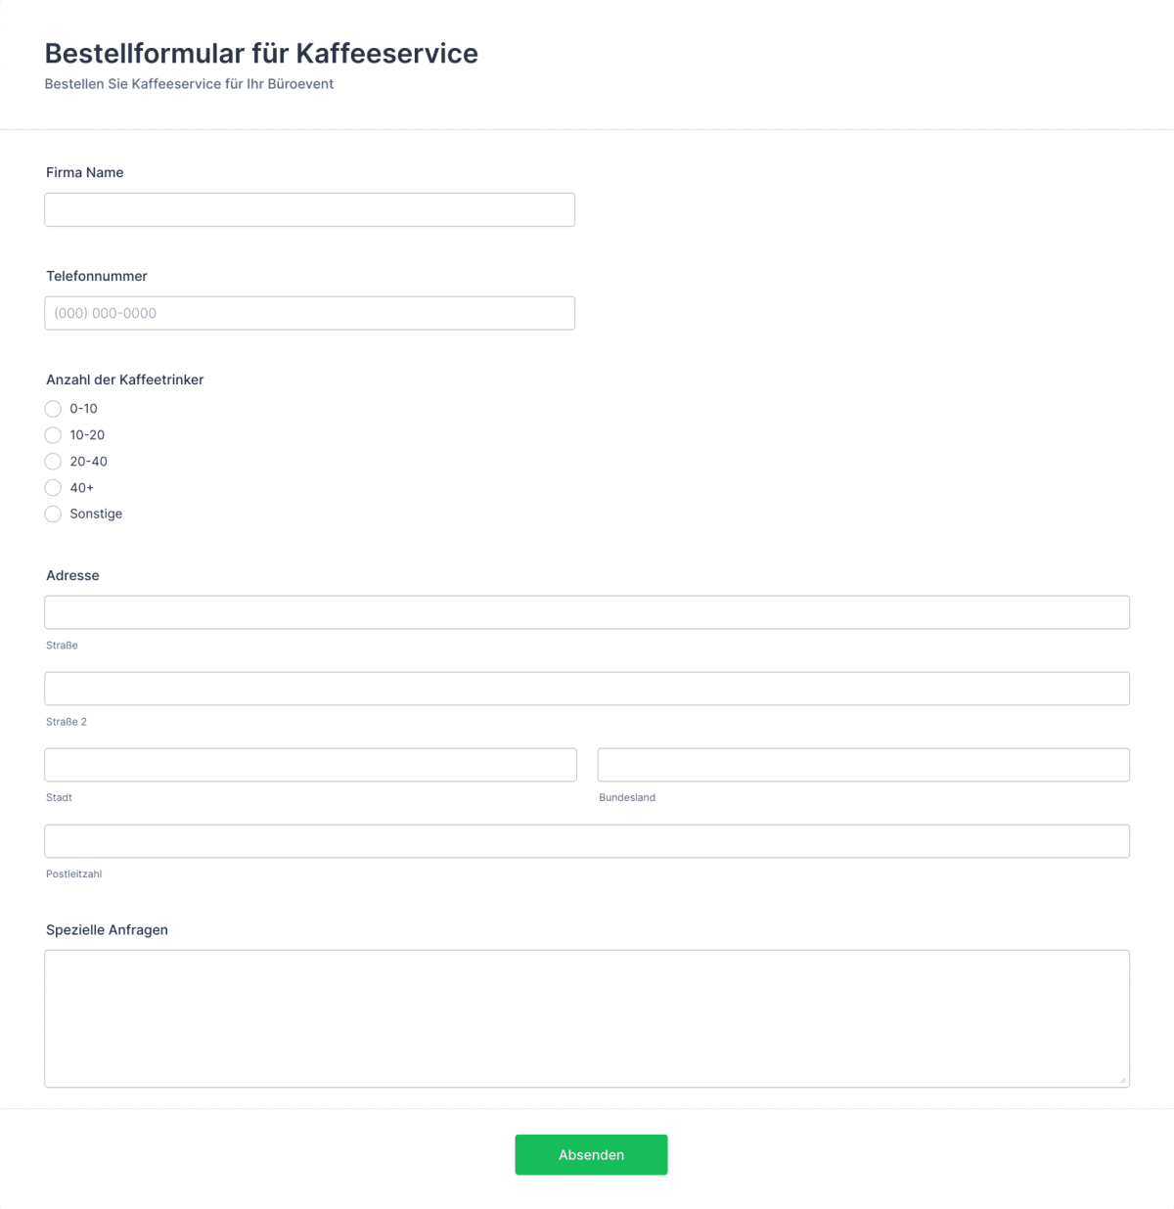Click the resize handle of the text area

(x=1122, y=1079)
